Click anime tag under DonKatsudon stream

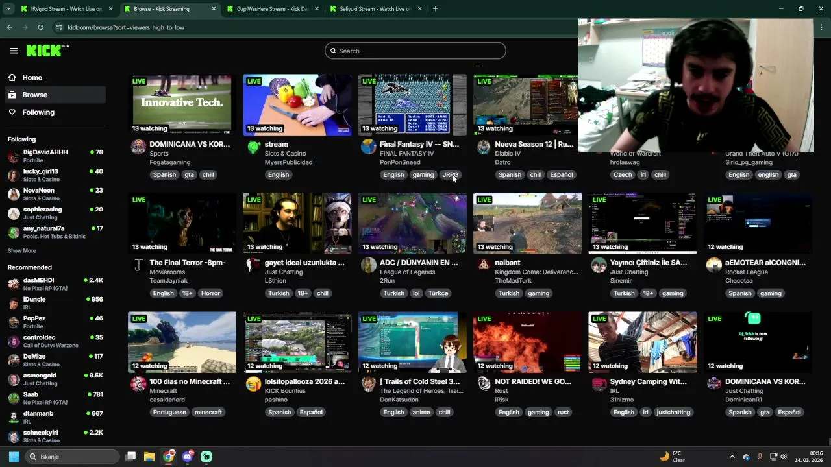[x=421, y=412]
